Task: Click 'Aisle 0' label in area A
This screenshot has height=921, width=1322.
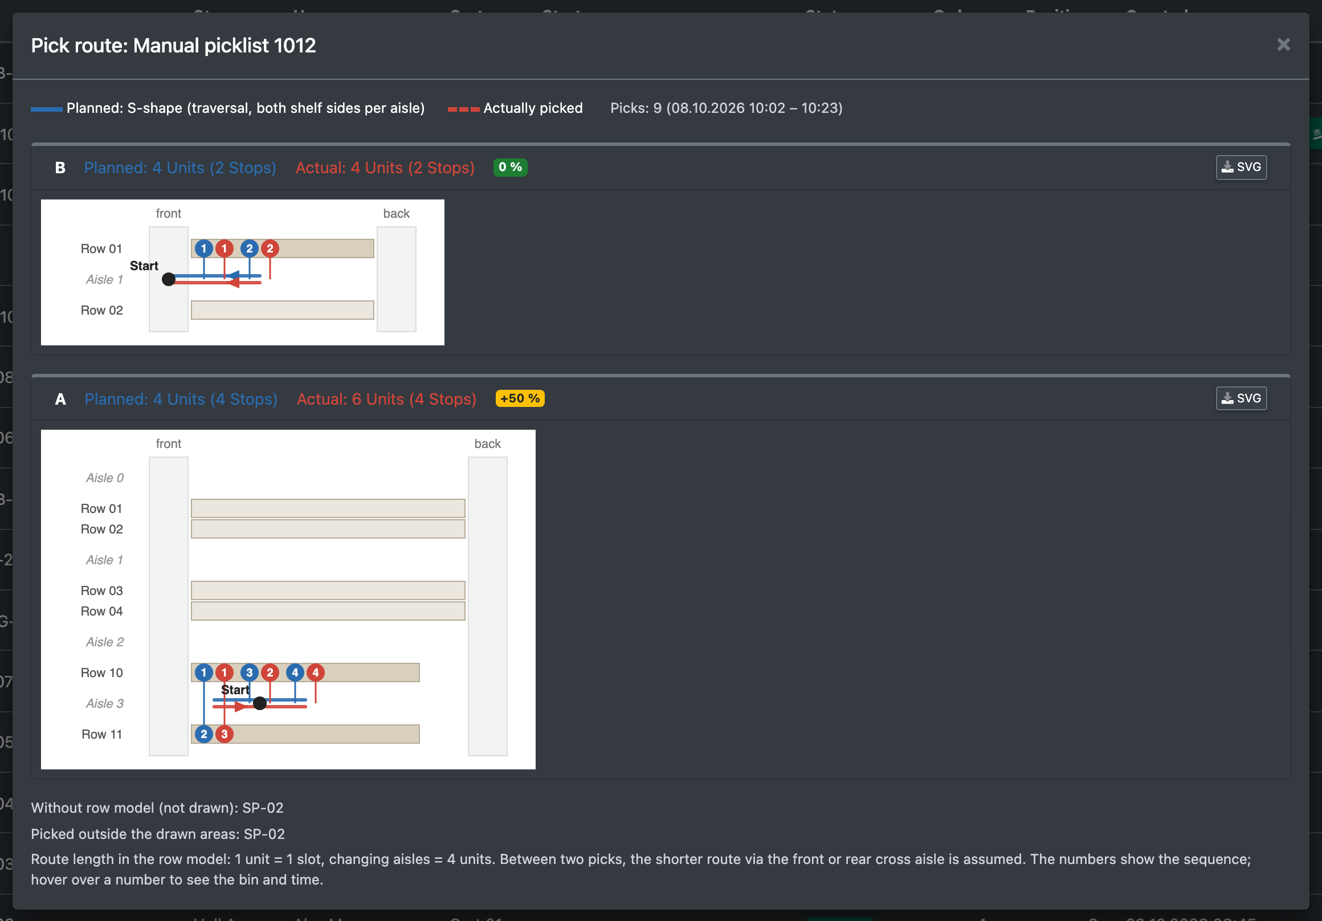Action: 104,478
